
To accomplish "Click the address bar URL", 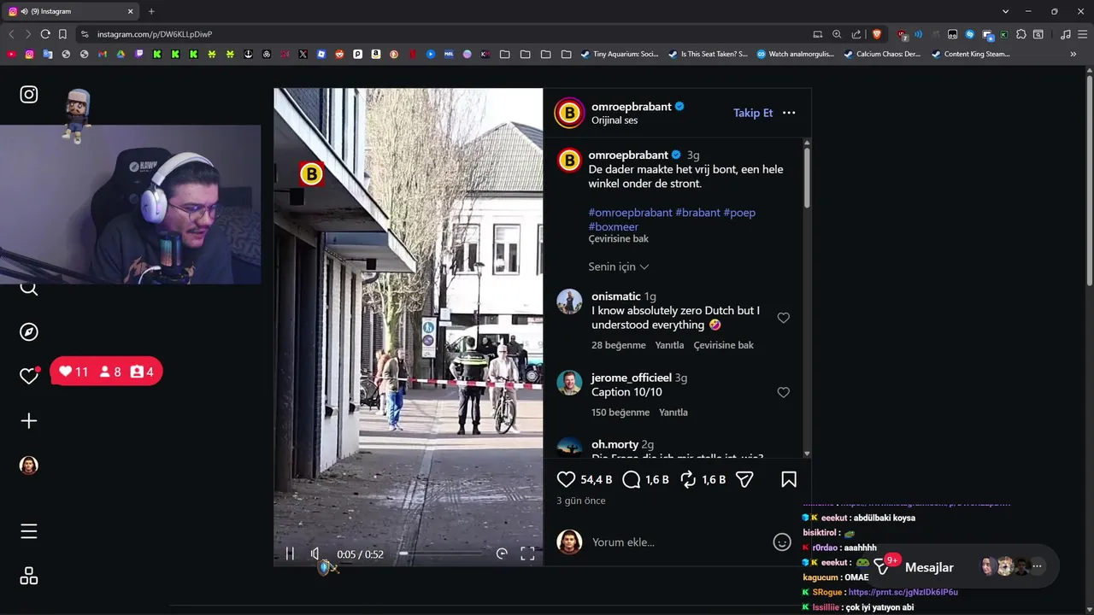I will click(x=155, y=34).
